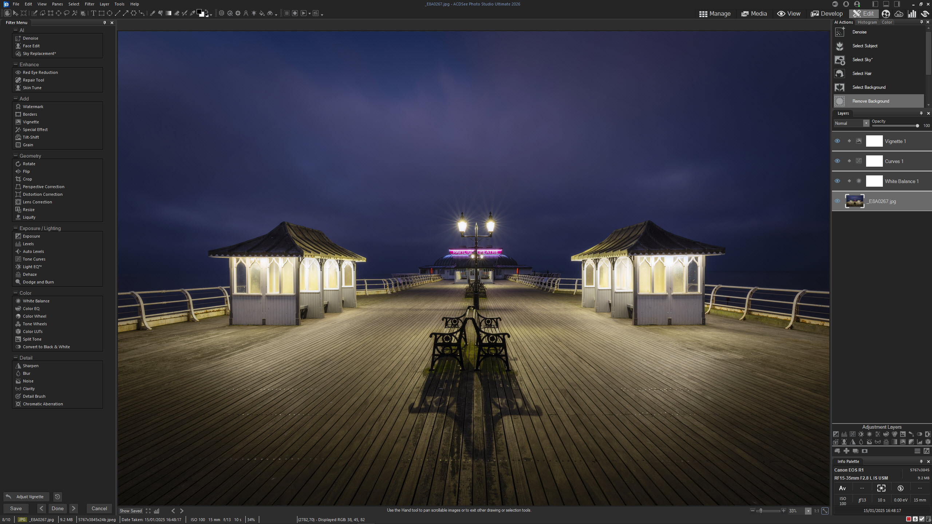Hide the White Balance 1 layer
Screen dimensions: 932x524
coord(837,181)
